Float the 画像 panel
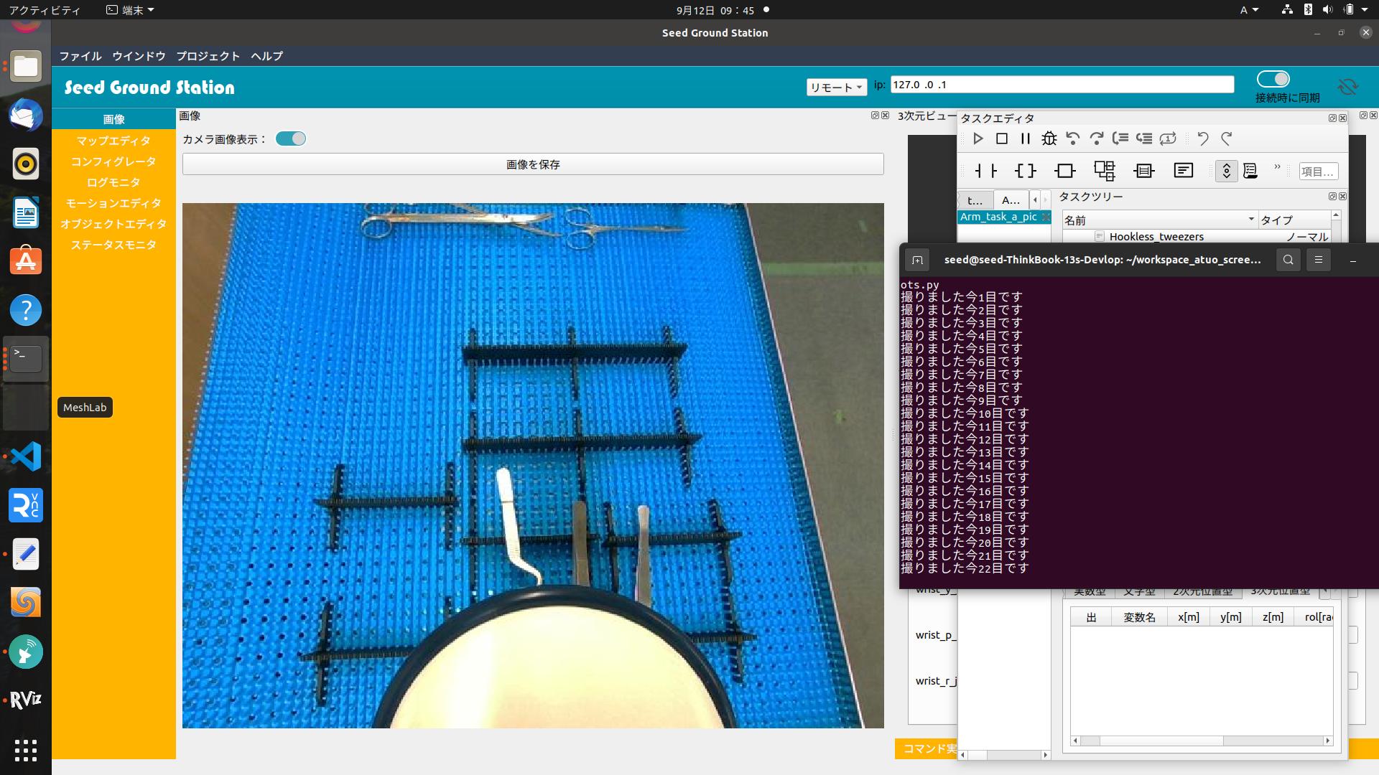 point(875,116)
